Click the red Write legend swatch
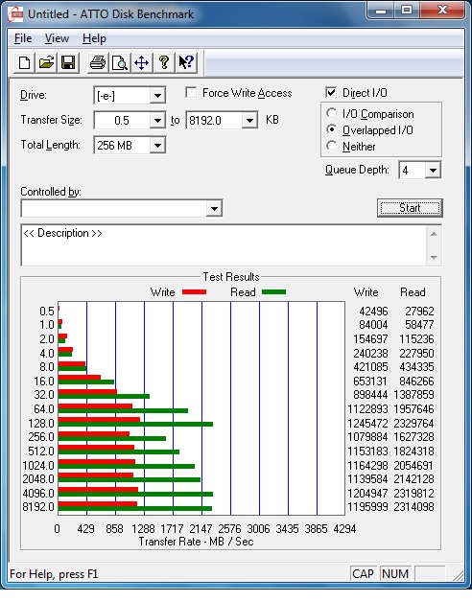This screenshot has height=602, width=472. (x=194, y=292)
